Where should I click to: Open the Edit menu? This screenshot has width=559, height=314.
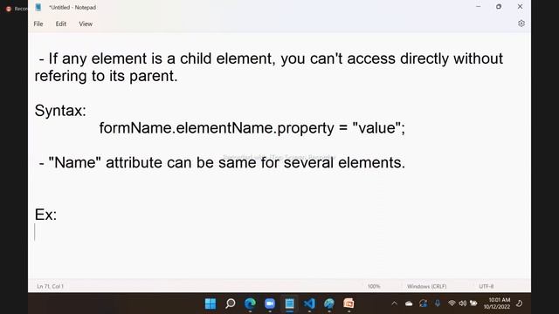tap(60, 24)
